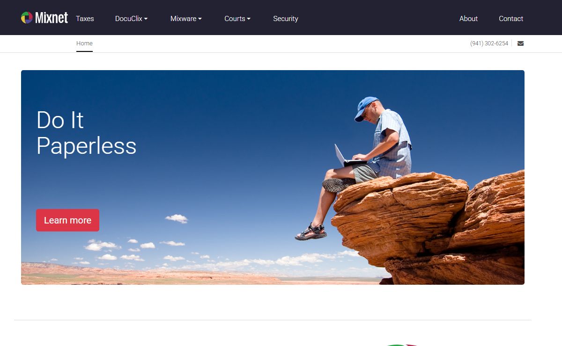Open the Taxes nav item
Image resolution: width=562 pixels, height=346 pixels.
pyautogui.click(x=85, y=19)
